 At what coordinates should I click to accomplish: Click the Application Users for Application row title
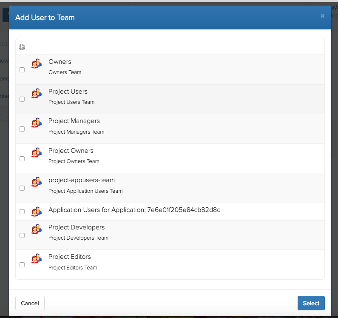pyautogui.click(x=134, y=210)
